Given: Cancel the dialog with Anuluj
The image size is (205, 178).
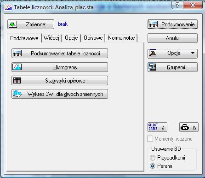Looking at the screenshot, I should click(172, 38).
